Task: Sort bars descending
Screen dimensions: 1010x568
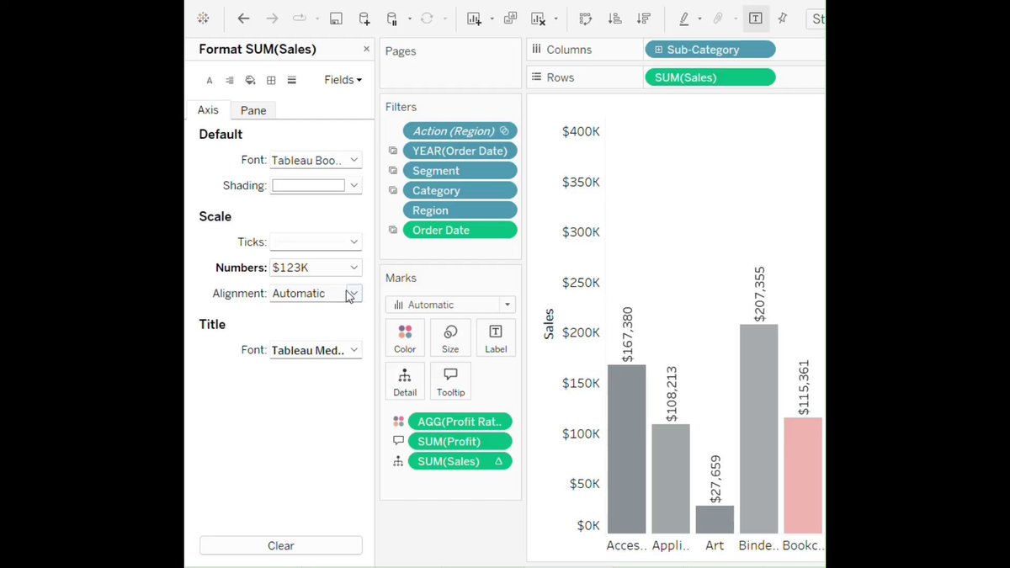Action: 643,19
